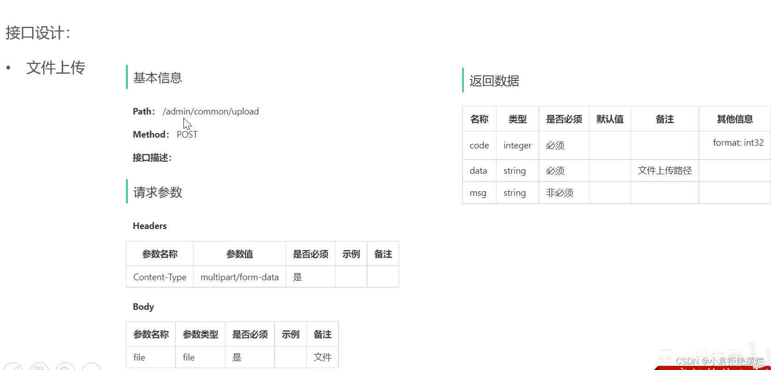Click the 文件上传 bullet item
This screenshot has width=771, height=370.
[56, 68]
